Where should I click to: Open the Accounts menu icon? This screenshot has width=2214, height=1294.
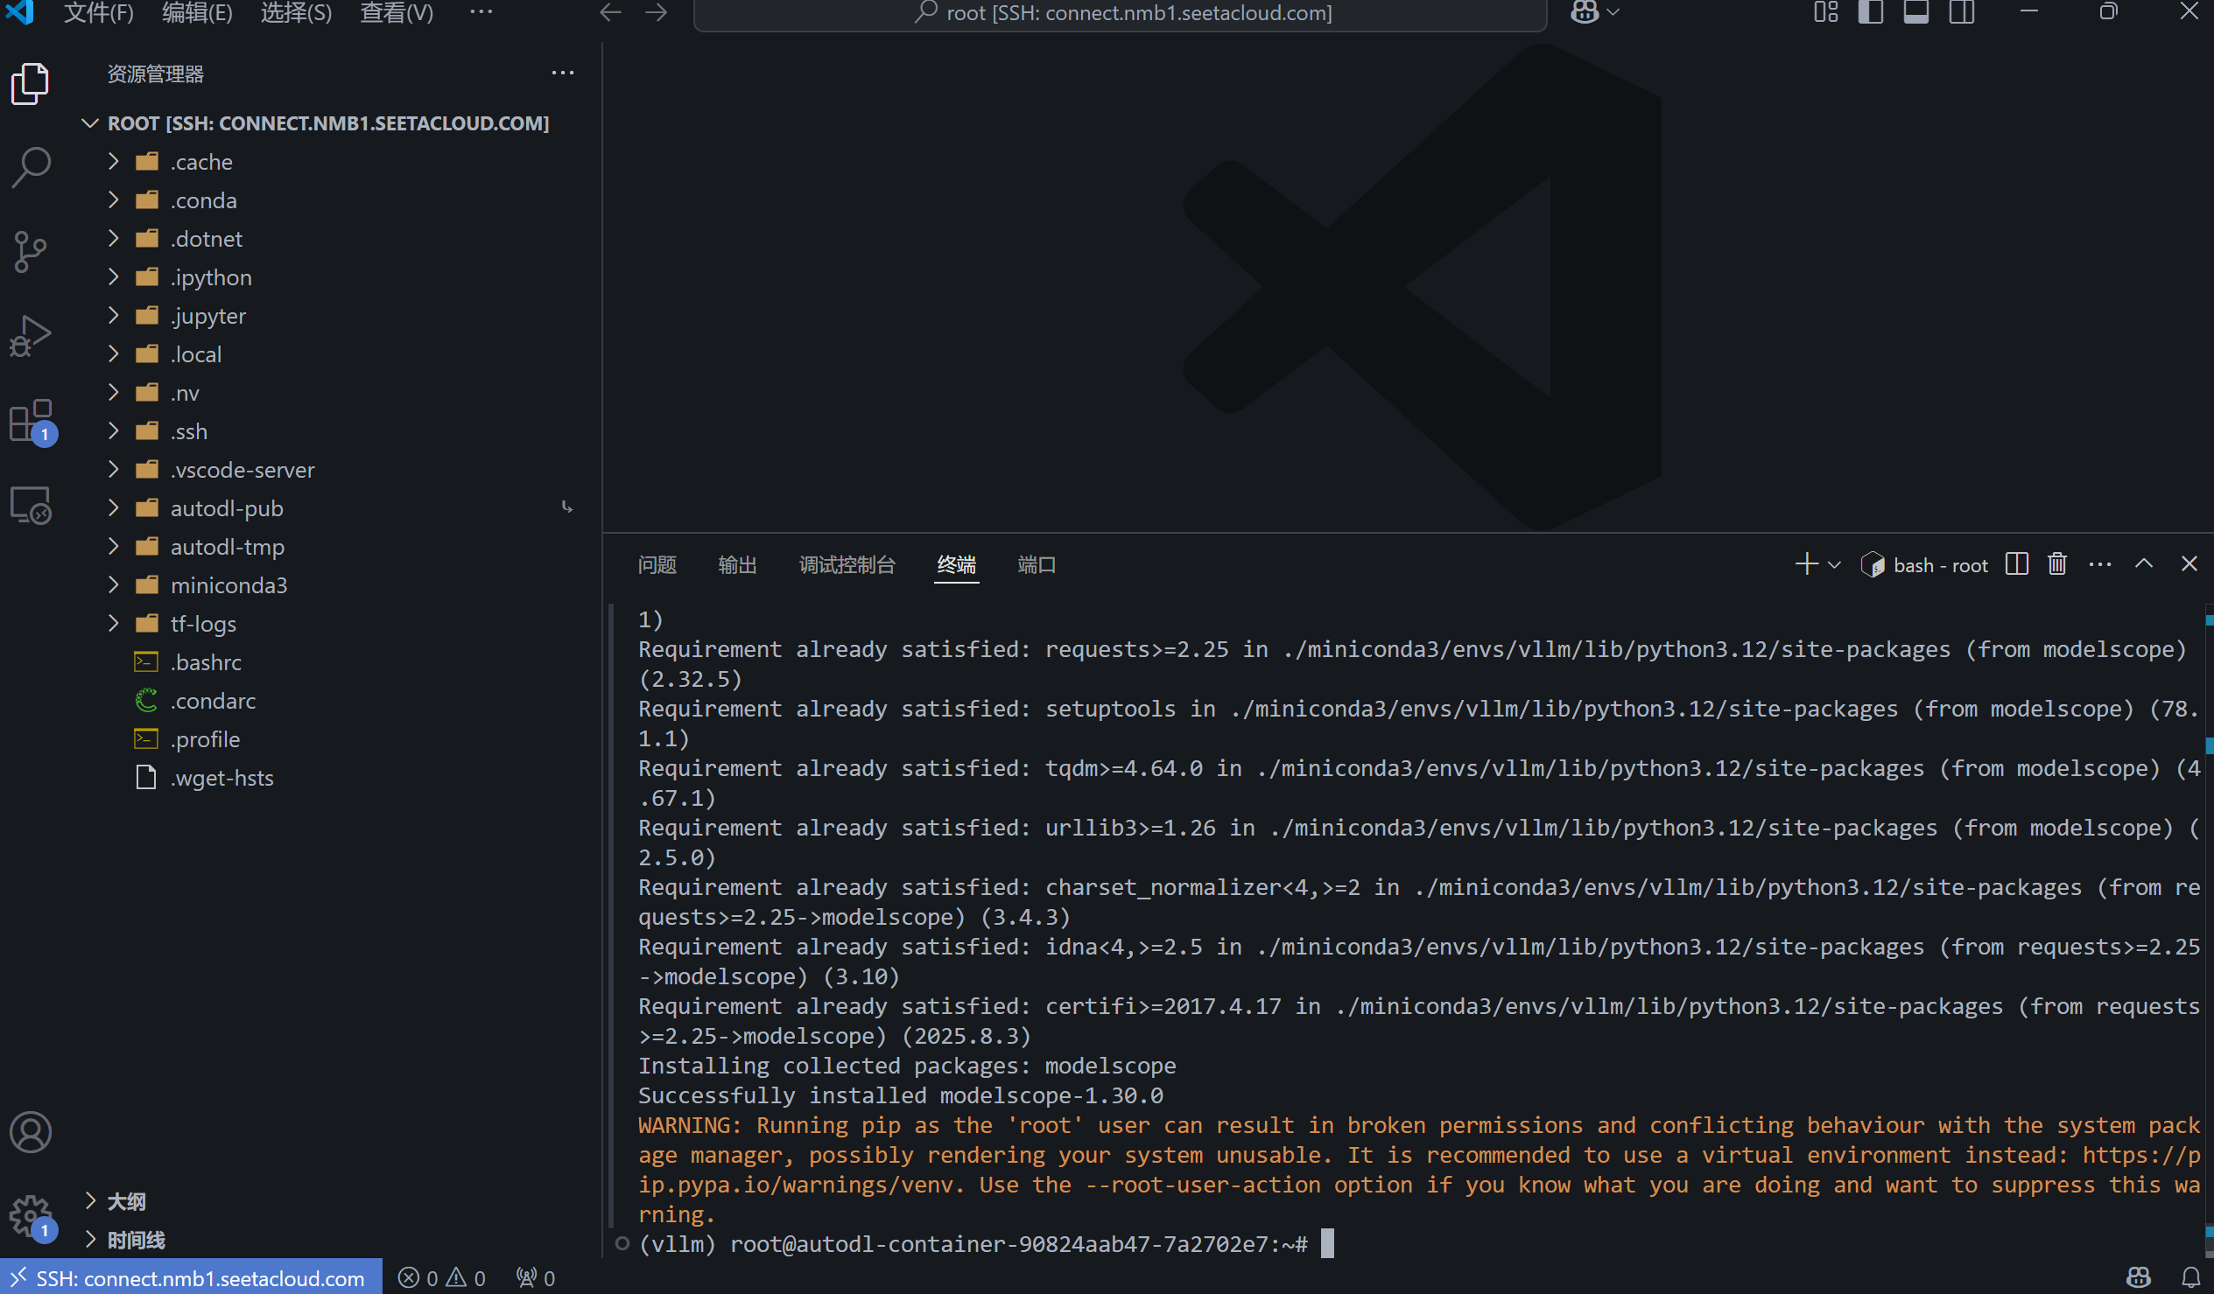point(31,1132)
